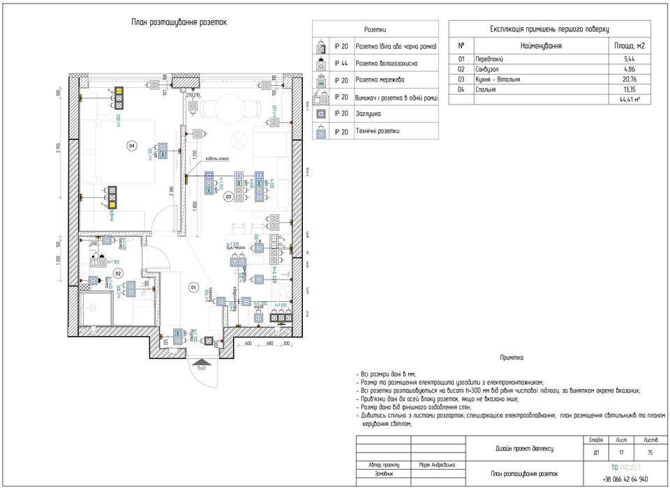Click the drawing title 'План розташування розеток'
Screen dimensions: 670x488
click(x=179, y=22)
